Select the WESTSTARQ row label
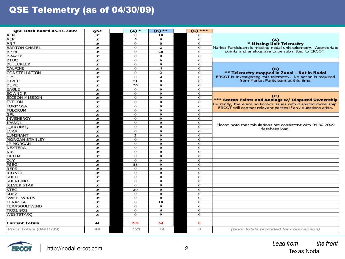Viewport: 345px width, 259px height. pos(20,215)
